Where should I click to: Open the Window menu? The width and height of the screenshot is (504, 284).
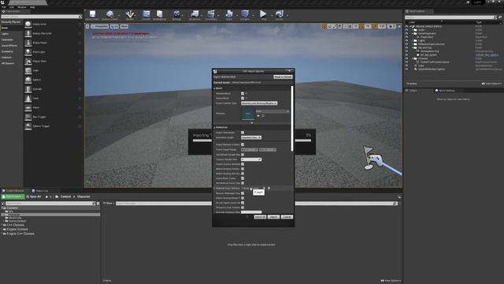click(22, 7)
